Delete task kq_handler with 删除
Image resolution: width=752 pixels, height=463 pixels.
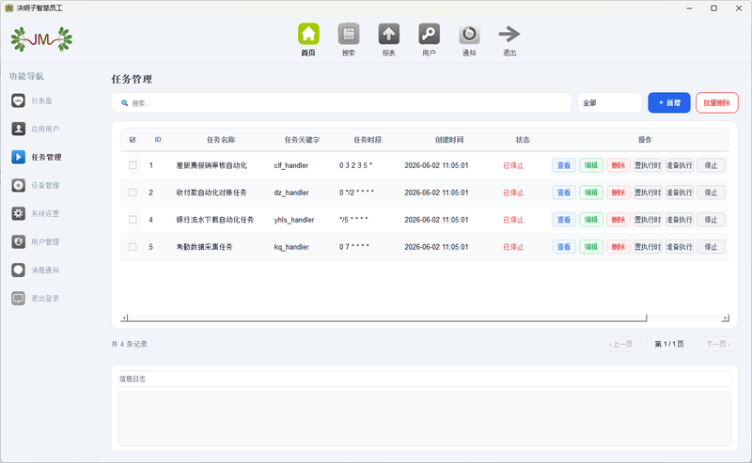[619, 247]
